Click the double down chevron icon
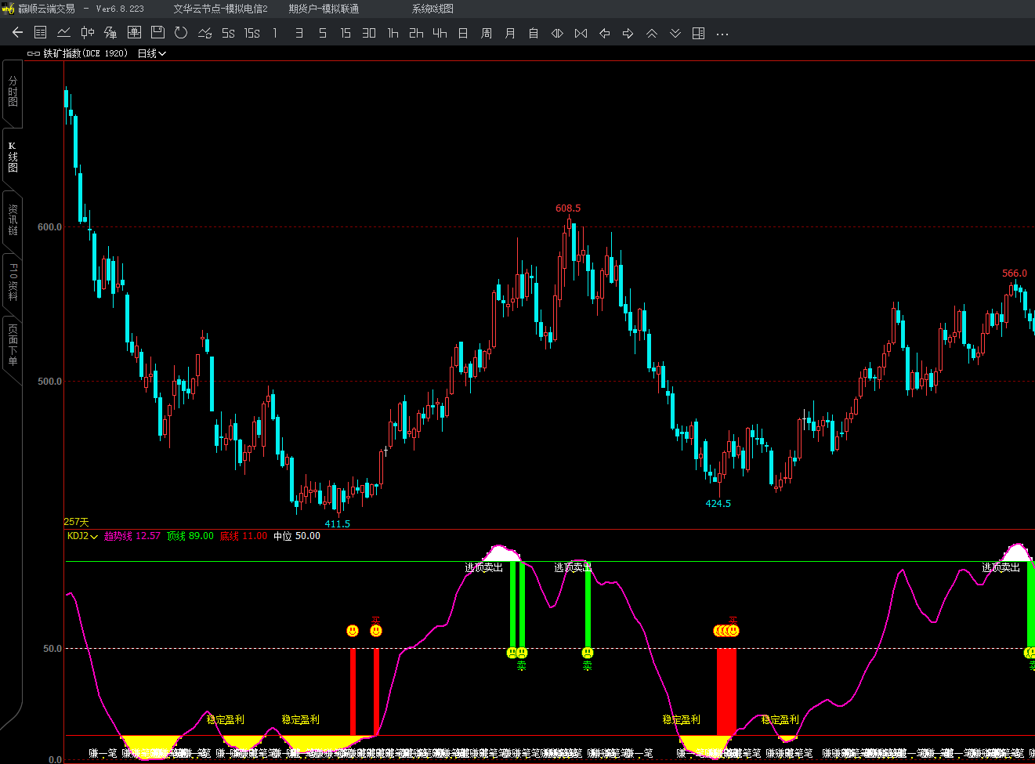 (675, 33)
